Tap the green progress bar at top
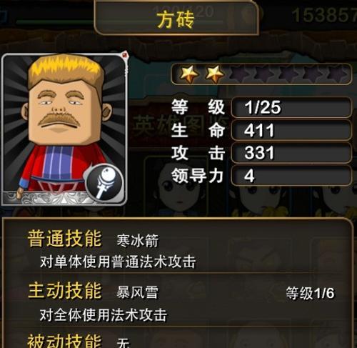Image resolution: width=357 pixels, height=348 pixels. 55,22
